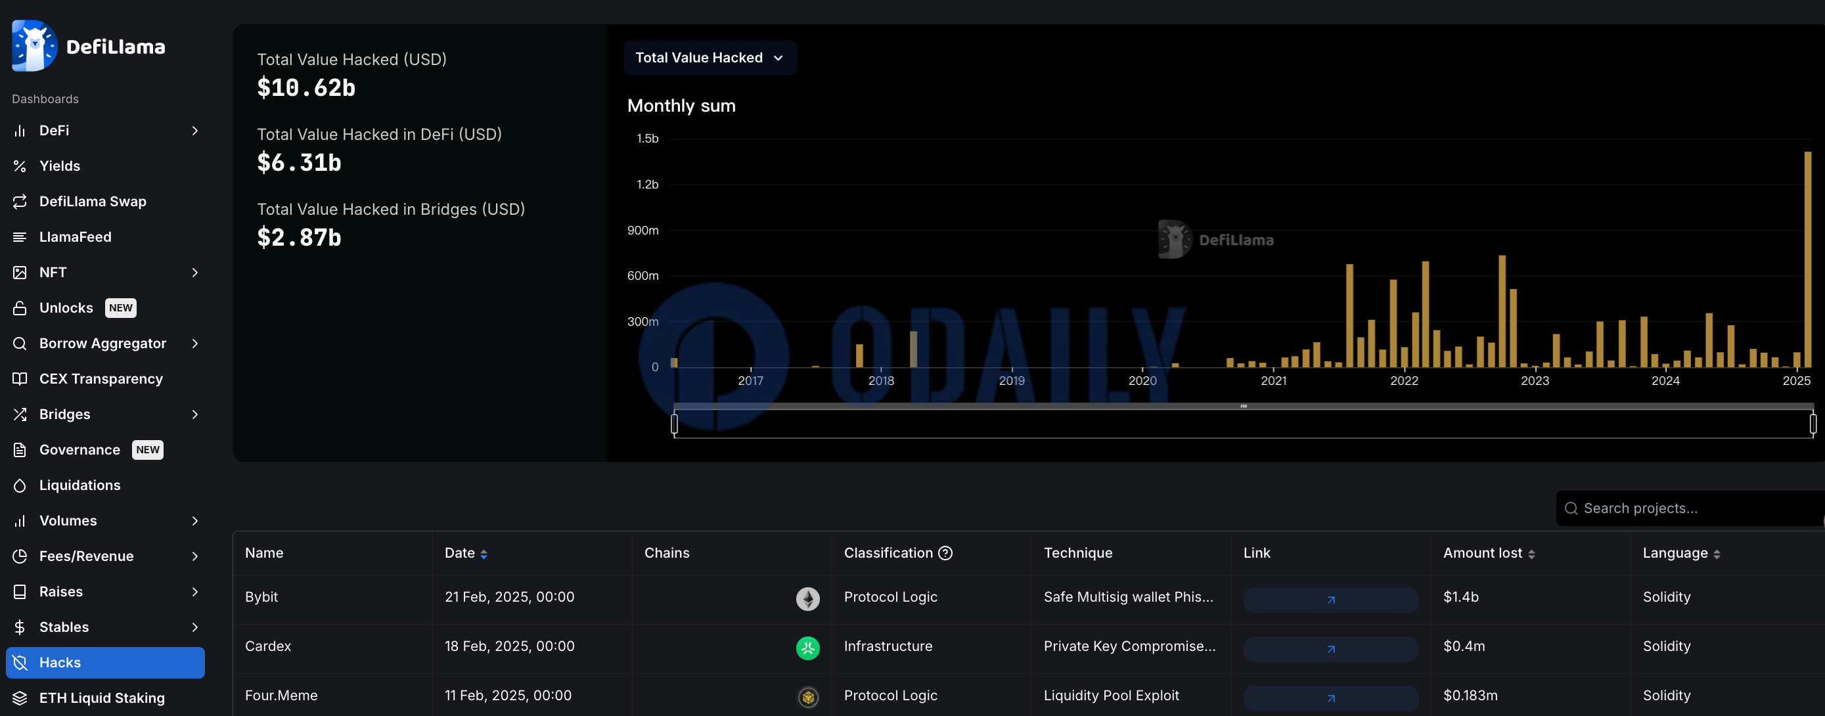The width and height of the screenshot is (1825, 716).
Task: Expand the Raises submenu chevron
Action: (195, 591)
